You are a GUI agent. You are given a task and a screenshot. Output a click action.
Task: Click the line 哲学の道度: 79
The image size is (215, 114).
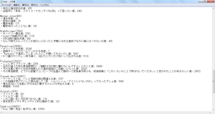tap(10, 21)
